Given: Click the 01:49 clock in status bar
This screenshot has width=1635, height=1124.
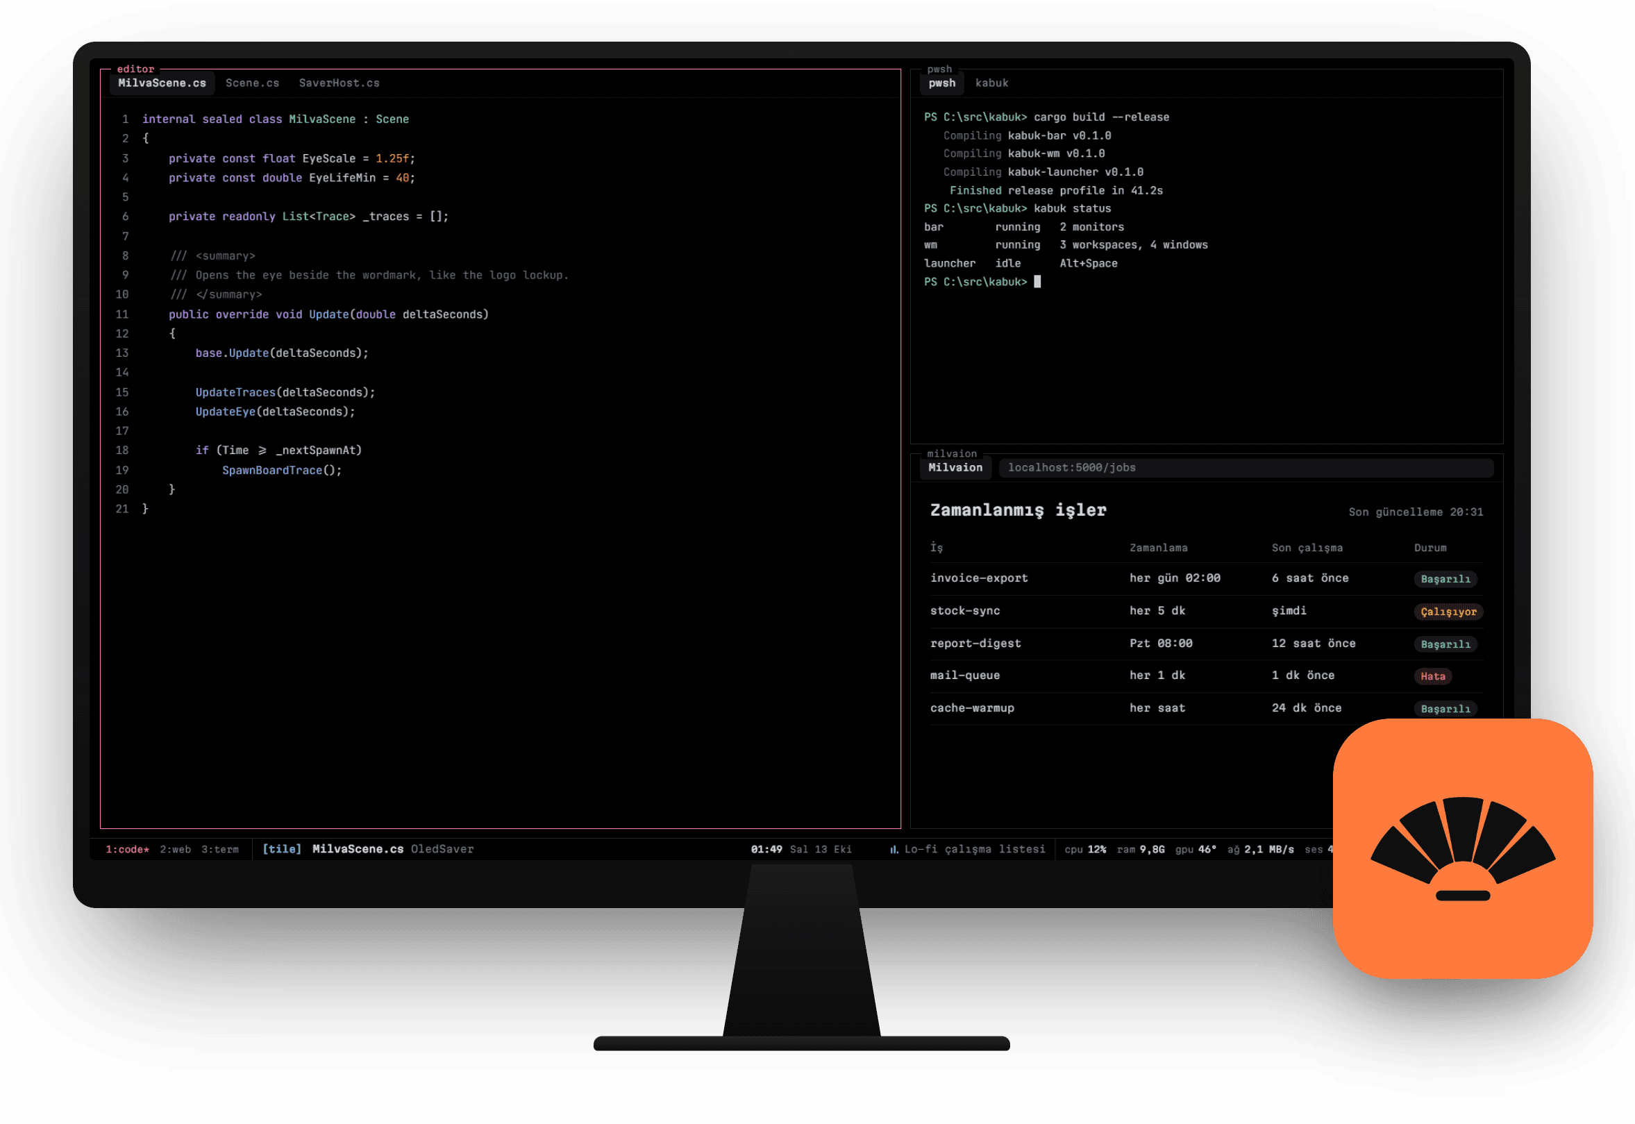Looking at the screenshot, I should 765,848.
